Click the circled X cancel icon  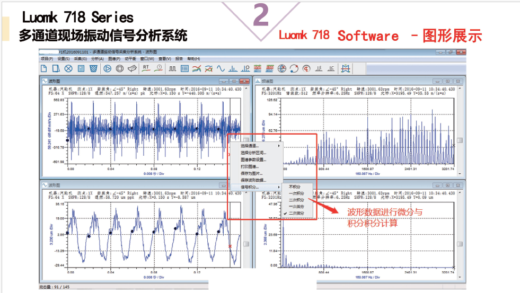[68, 68]
